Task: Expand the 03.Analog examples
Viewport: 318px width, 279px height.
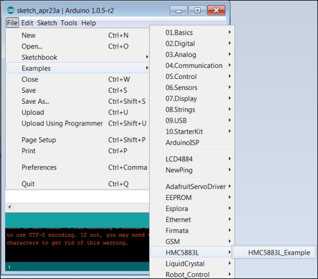Action: (192, 54)
